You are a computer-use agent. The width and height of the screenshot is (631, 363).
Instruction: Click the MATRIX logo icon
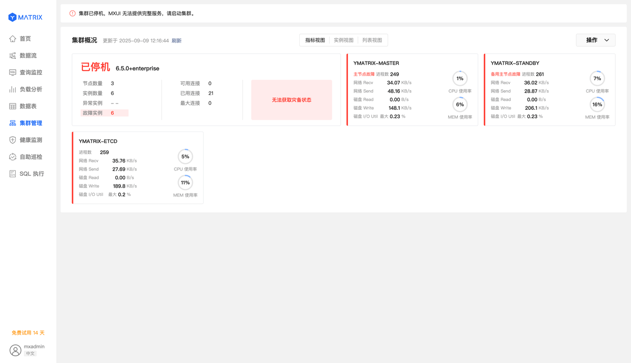point(12,17)
